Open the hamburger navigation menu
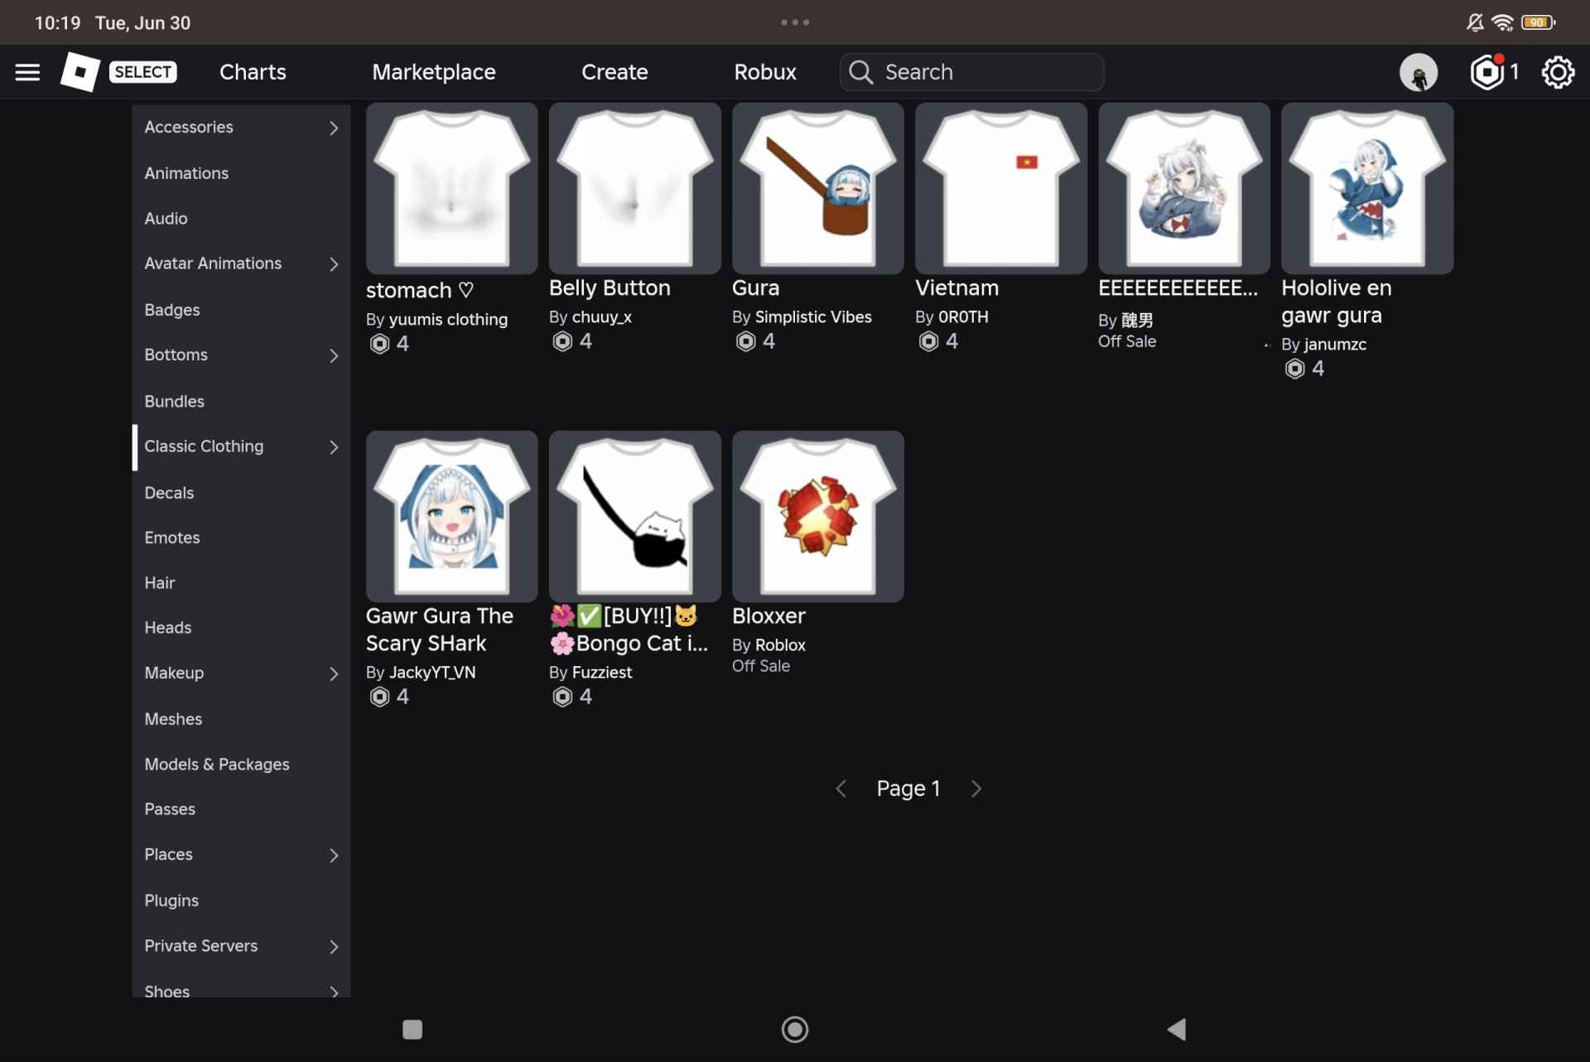 click(27, 72)
